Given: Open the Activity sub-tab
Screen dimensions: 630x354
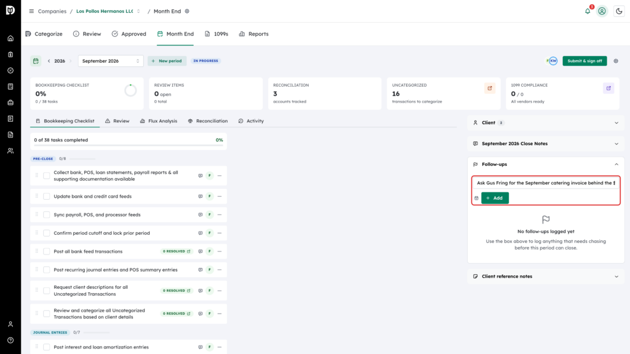Looking at the screenshot, I should click(x=251, y=121).
